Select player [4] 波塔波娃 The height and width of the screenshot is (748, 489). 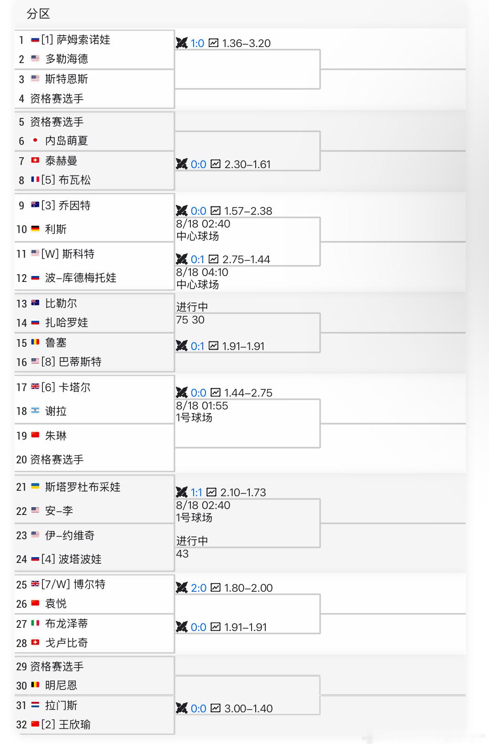71,559
